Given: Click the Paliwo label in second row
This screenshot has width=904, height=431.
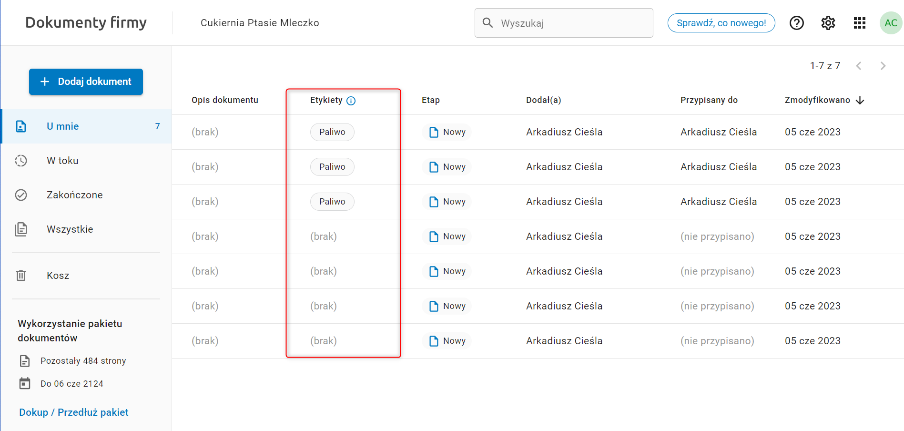Looking at the screenshot, I should 332,167.
